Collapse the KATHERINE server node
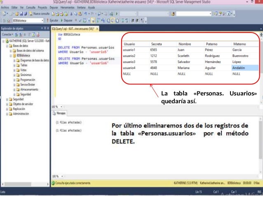The height and width of the screenshot is (197, 263). [x=3, y=41]
